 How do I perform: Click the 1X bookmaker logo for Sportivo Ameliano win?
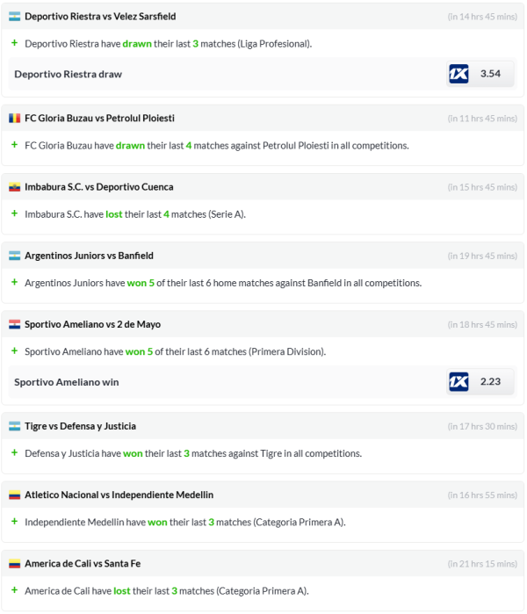(458, 382)
